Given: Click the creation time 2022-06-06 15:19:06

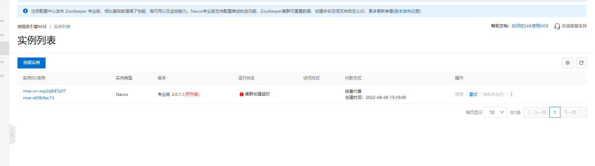Looking at the screenshot, I should (386, 98).
